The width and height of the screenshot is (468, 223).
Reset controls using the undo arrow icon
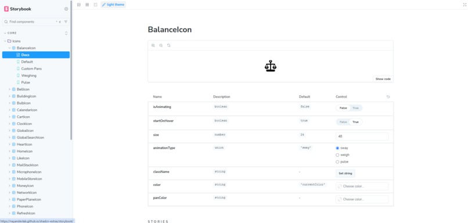click(388, 97)
